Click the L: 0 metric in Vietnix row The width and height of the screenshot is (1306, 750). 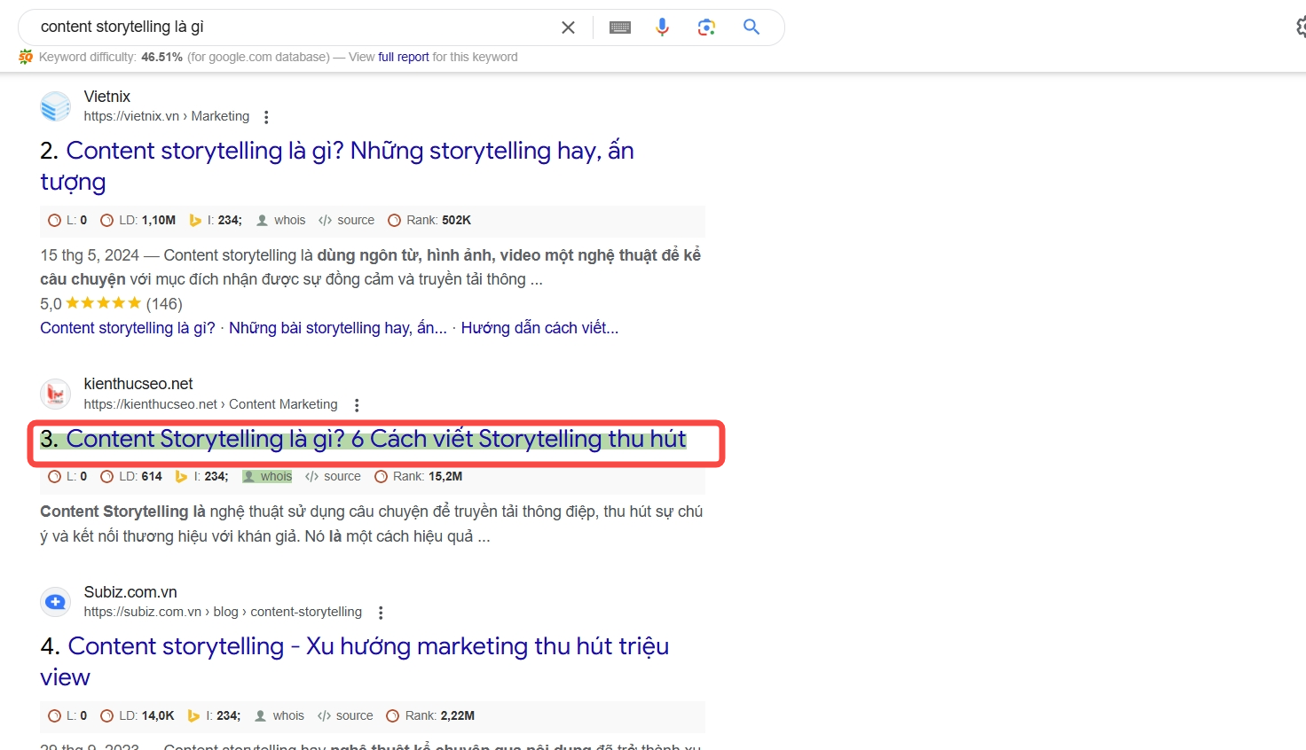click(67, 220)
